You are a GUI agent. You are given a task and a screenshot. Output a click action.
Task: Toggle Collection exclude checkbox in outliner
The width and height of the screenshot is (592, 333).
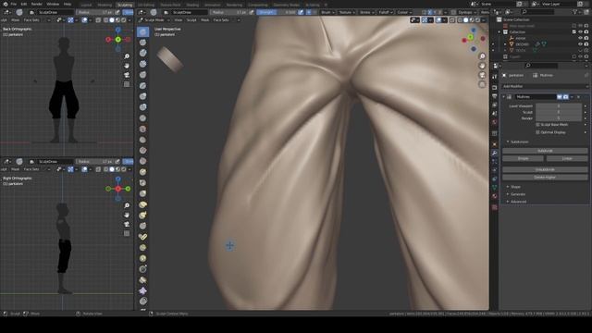tap(574, 32)
